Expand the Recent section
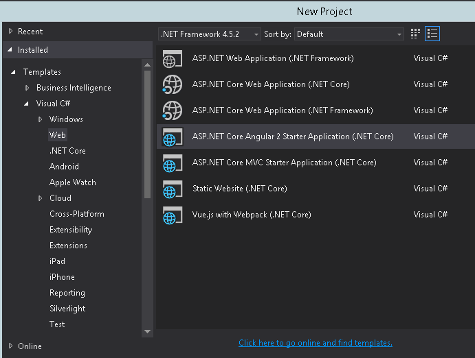Screen dimensions: 475x358 point(10,31)
